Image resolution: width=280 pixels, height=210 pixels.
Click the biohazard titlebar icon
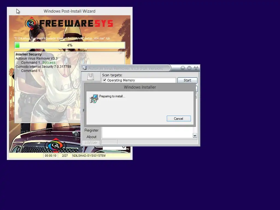(196, 68)
